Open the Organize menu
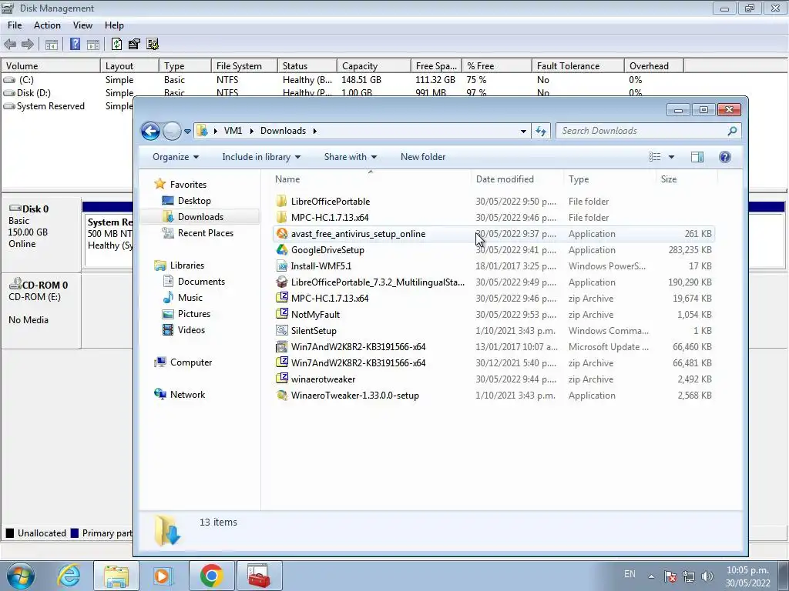 (x=176, y=157)
